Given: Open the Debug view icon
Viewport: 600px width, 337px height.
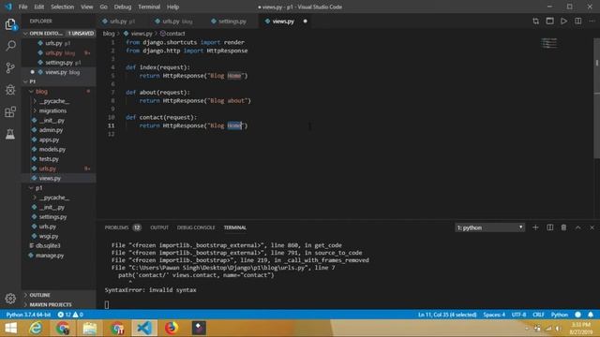Looking at the screenshot, I should [x=10, y=90].
